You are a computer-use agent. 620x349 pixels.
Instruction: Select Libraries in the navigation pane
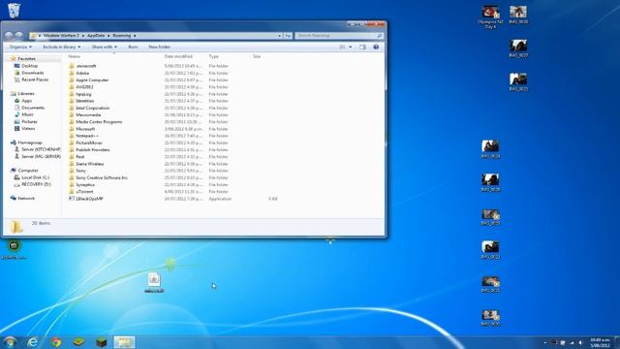pos(26,94)
